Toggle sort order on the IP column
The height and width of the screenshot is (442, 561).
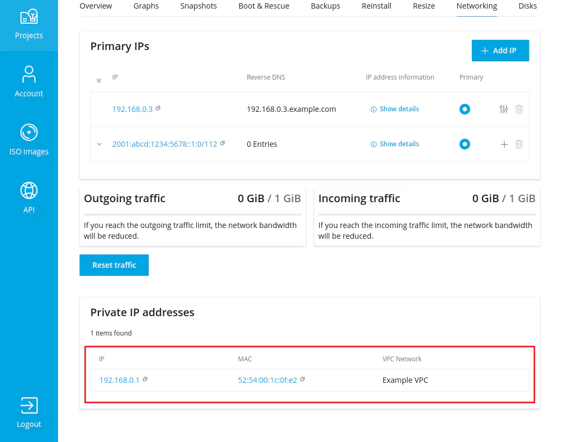coord(99,80)
